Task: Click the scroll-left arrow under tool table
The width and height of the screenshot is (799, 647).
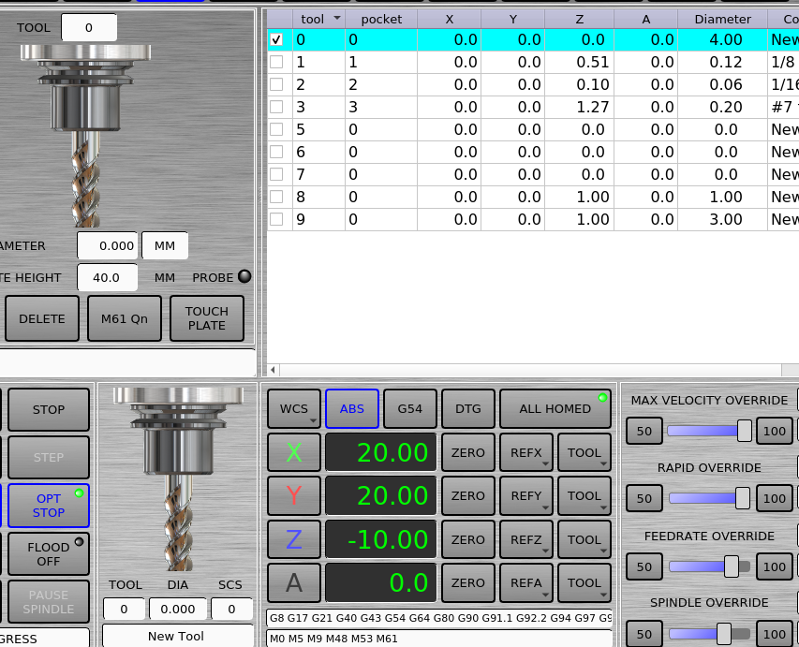Action: point(274,369)
